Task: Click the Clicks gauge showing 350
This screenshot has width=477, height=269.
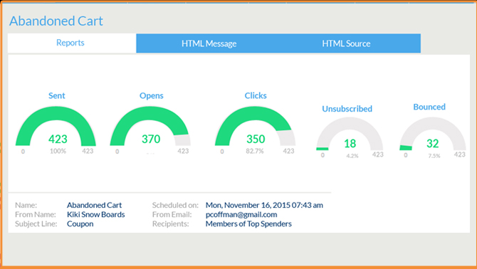Action: [x=256, y=126]
